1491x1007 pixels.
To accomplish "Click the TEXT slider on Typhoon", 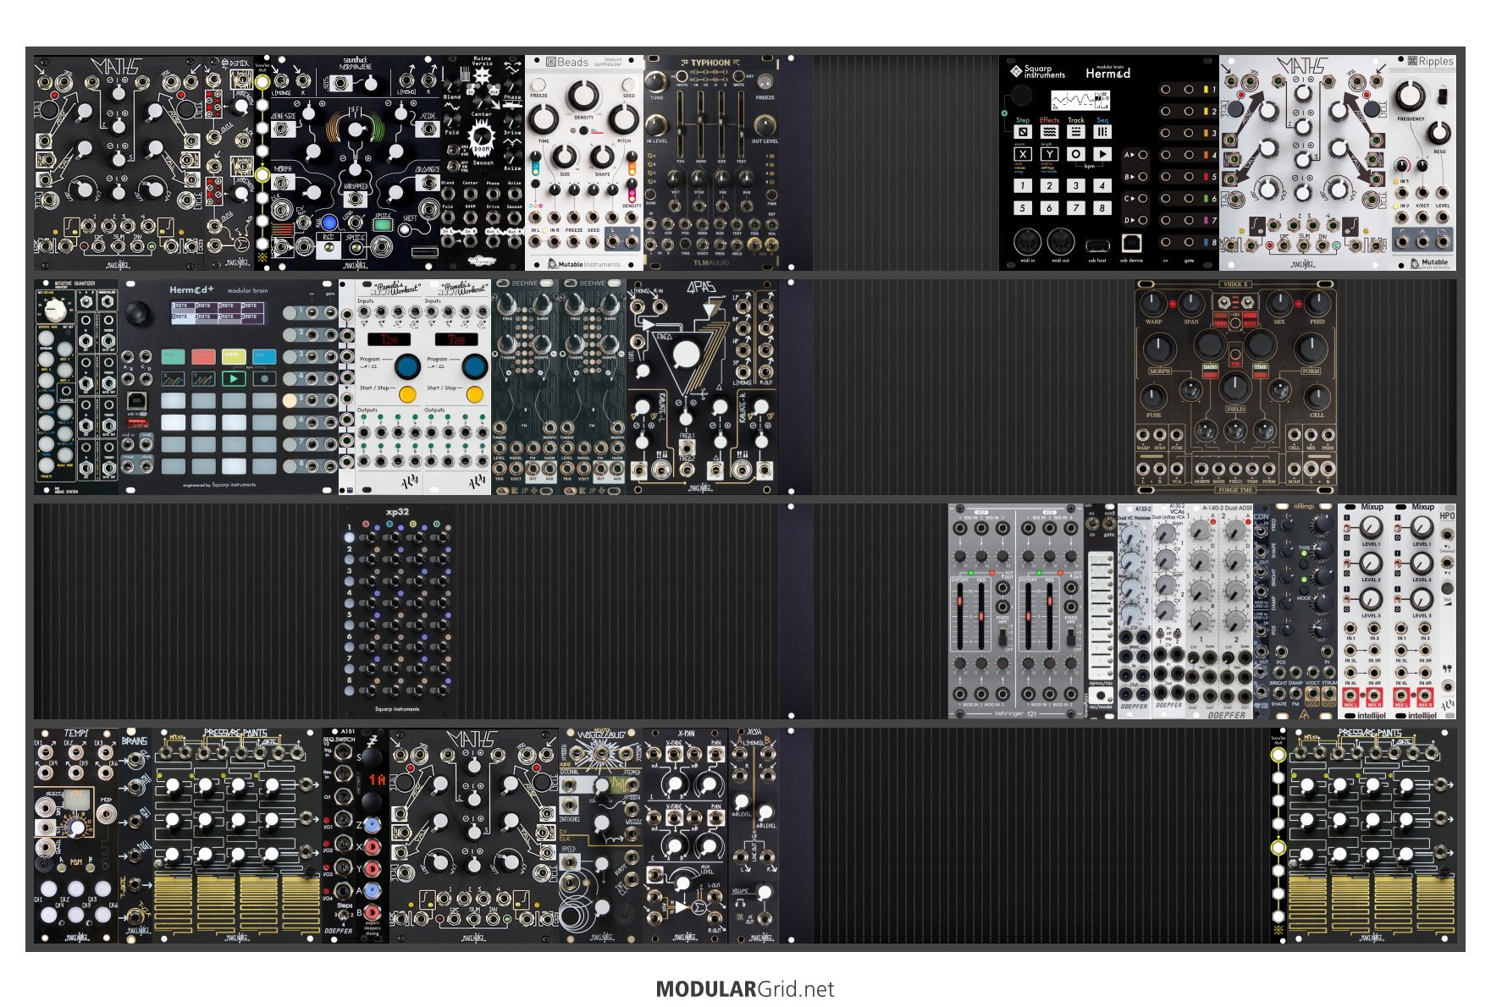I will (742, 125).
